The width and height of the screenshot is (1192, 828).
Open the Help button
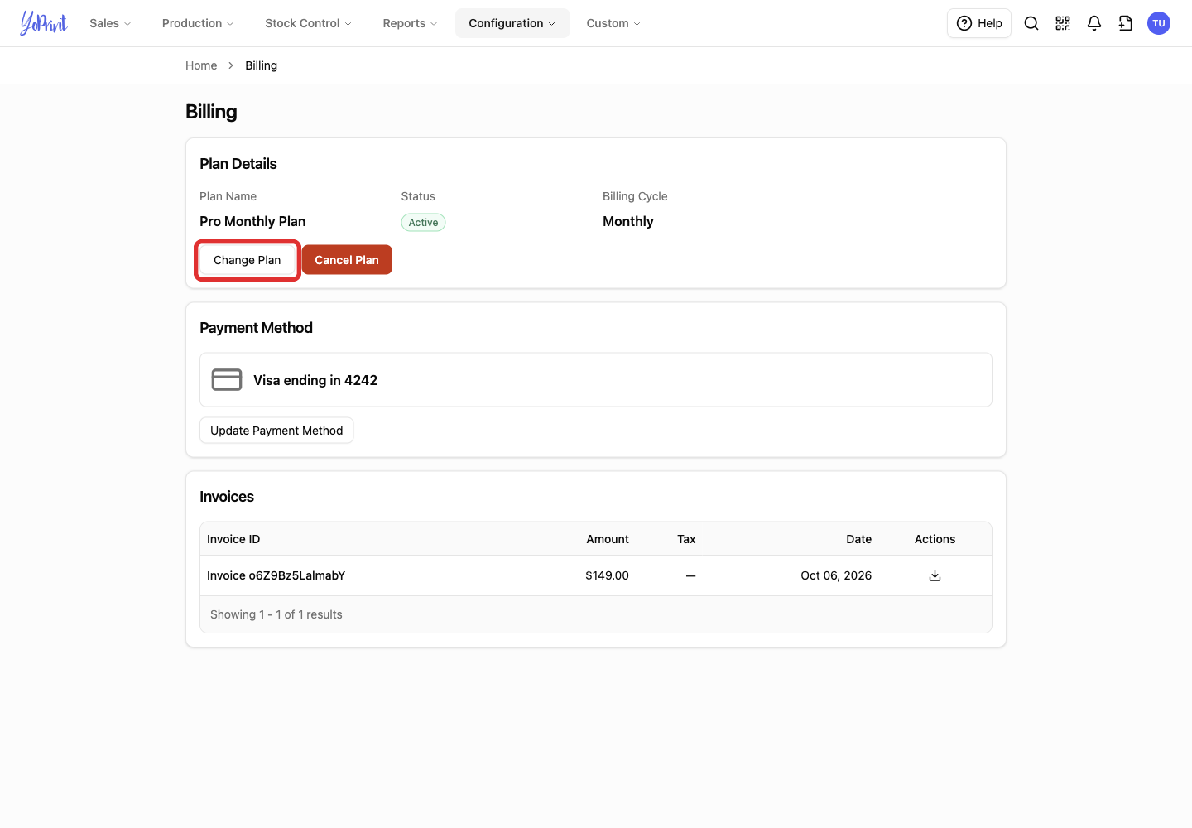coord(979,23)
